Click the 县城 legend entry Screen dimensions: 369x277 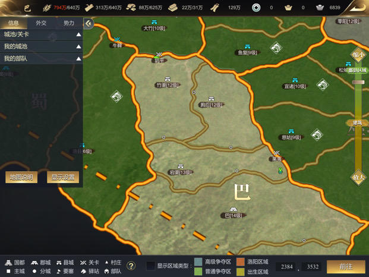pyautogui.click(x=65, y=262)
